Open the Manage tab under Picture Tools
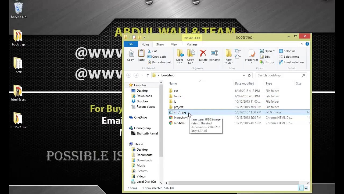 tap(192, 44)
